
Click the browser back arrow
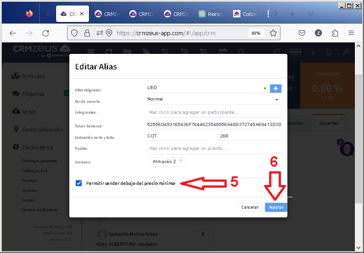[x=13, y=33]
